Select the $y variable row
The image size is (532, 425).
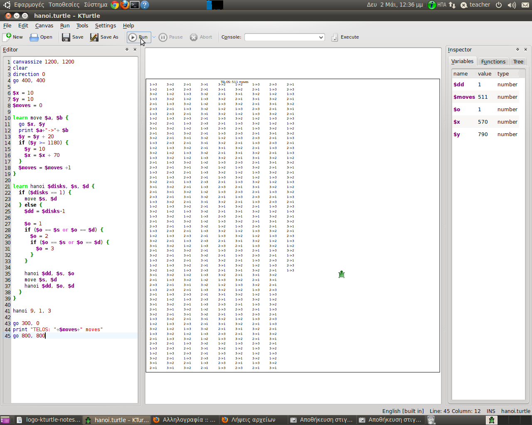486,134
